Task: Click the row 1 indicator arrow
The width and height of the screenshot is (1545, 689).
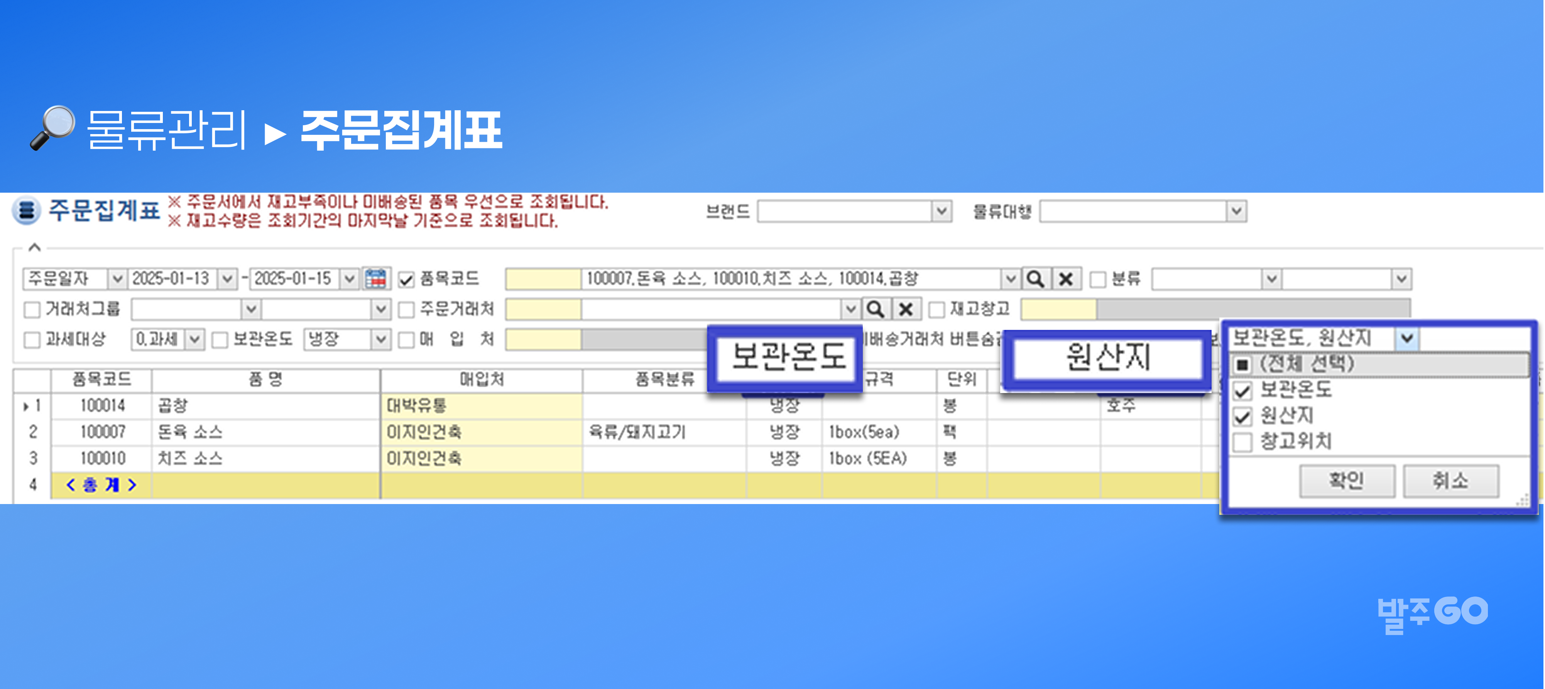Action: [x=26, y=406]
